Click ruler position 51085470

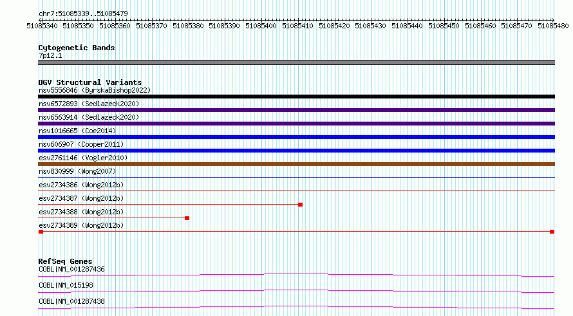point(517,26)
